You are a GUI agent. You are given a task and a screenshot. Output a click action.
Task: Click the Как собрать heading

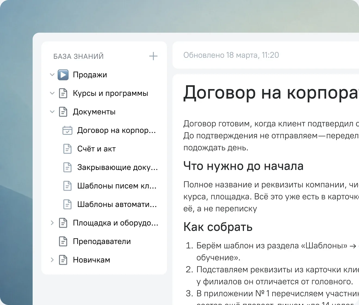pyautogui.click(x=218, y=227)
